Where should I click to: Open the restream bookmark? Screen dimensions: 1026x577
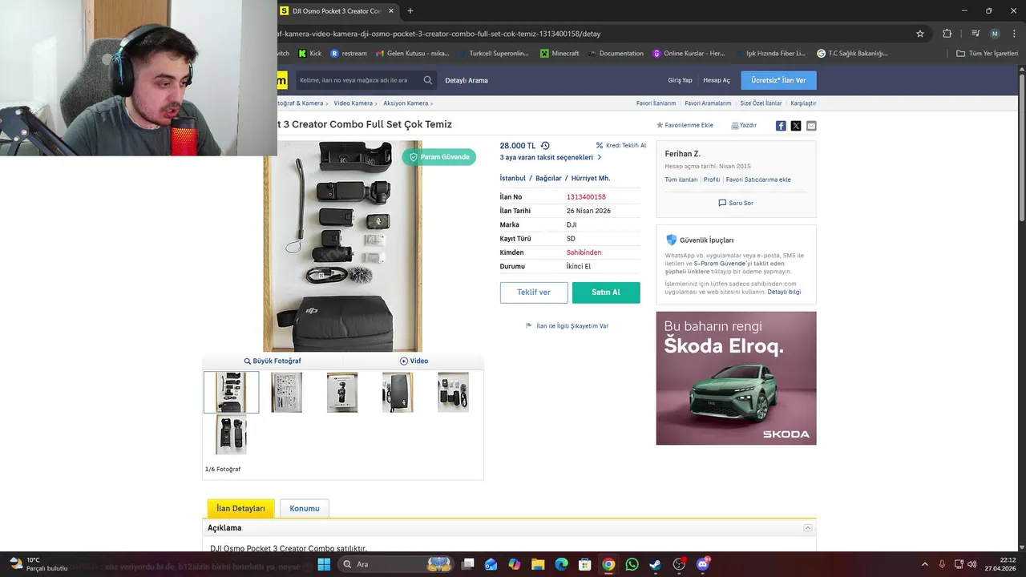[349, 54]
